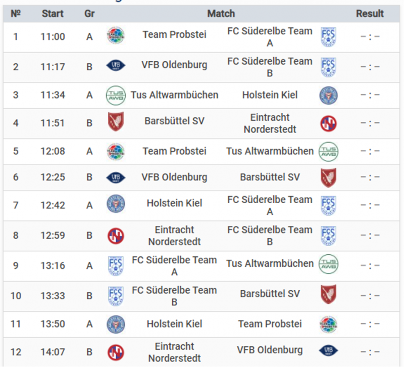This screenshot has height=367, width=404.
Task: Click Eintracht Norderstedt logo in match 4
Action: point(329,123)
